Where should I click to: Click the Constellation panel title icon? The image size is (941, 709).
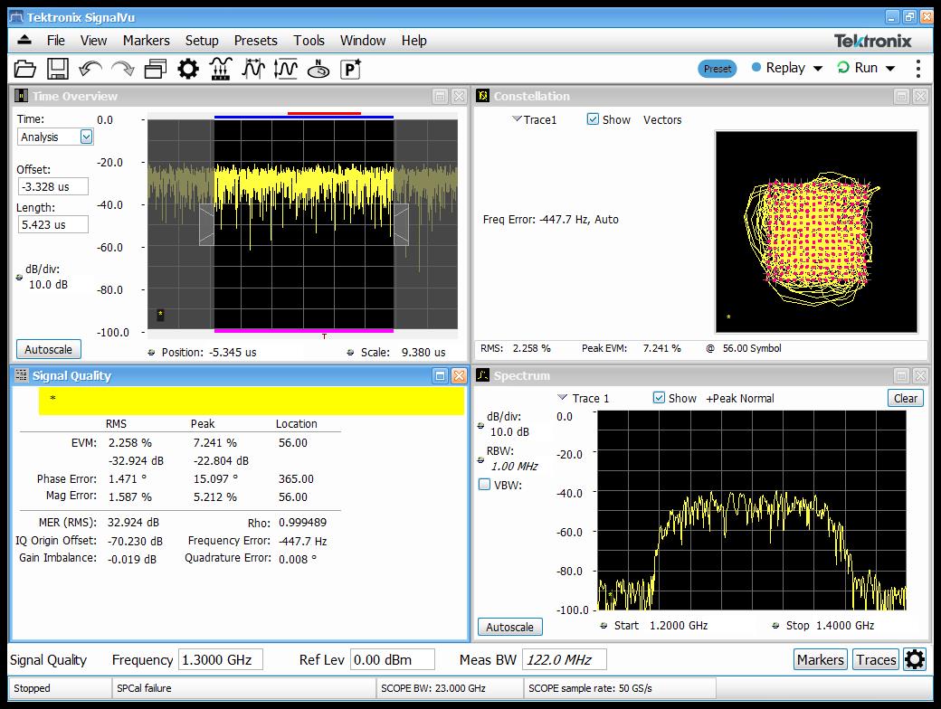[x=482, y=96]
